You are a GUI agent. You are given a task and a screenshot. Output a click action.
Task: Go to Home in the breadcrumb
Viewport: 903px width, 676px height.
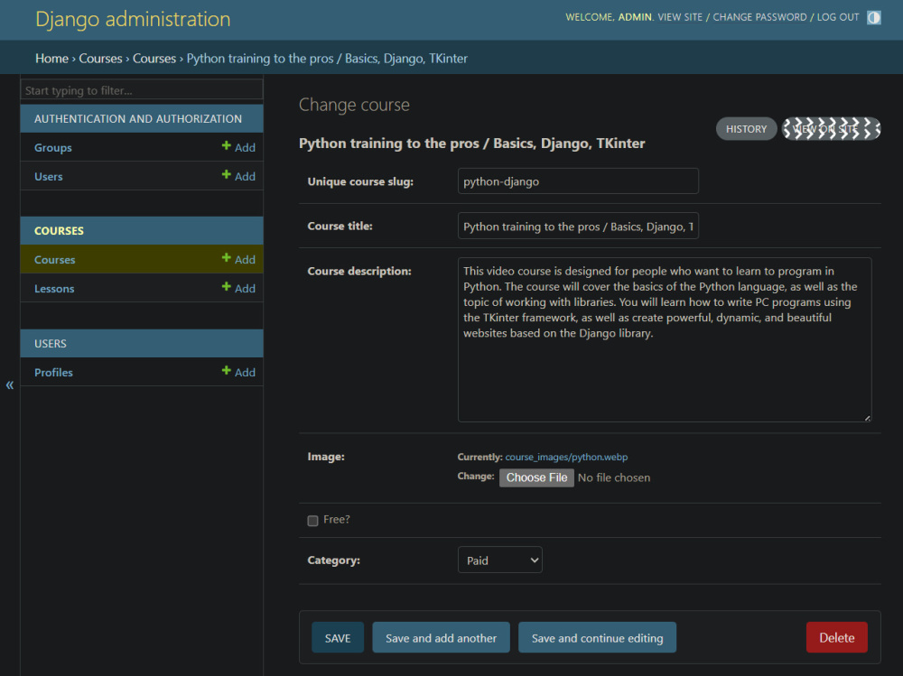click(51, 58)
